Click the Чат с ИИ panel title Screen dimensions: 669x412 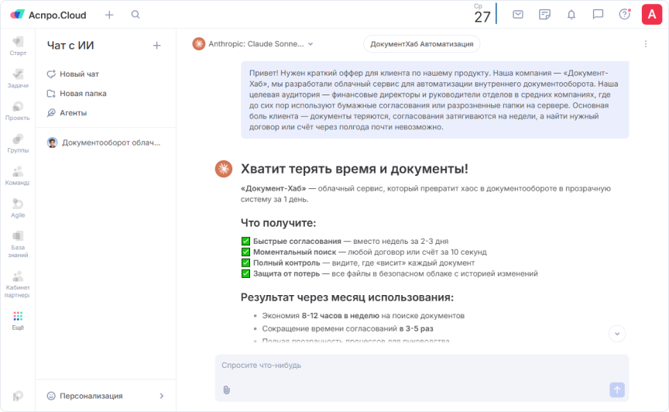click(70, 45)
